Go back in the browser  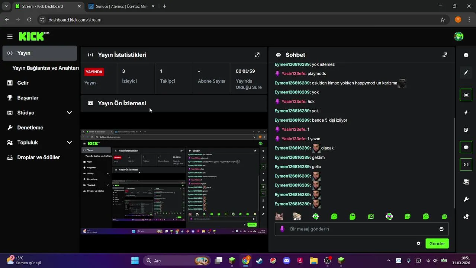(7, 20)
